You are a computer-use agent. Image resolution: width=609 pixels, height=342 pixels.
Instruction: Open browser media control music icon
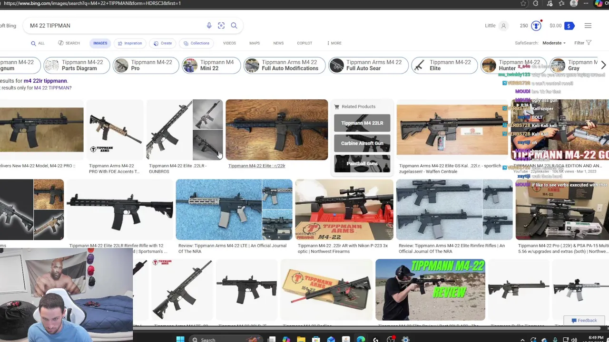(x=550, y=3)
